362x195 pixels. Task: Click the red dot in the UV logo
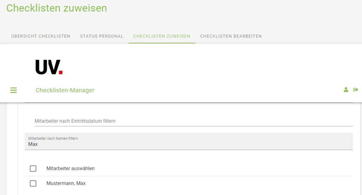click(61, 72)
